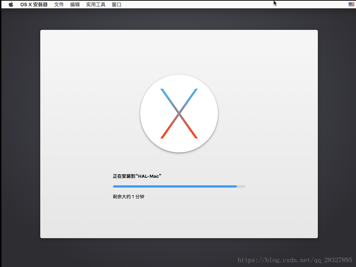Open the Apple menu
The image size is (356, 267).
11,4
